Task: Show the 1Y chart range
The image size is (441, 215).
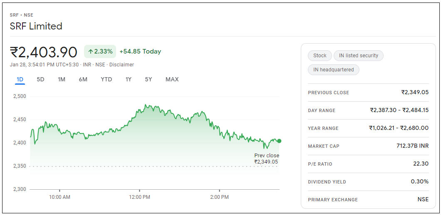Action: point(129,79)
